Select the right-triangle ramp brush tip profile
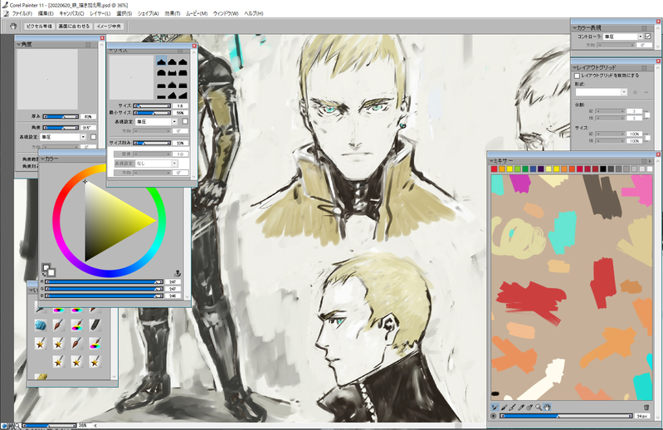The image size is (663, 430). pos(183,95)
